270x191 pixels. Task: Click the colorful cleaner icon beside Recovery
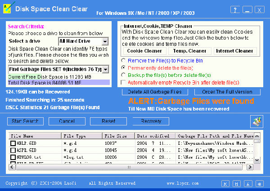click(x=256, y=121)
